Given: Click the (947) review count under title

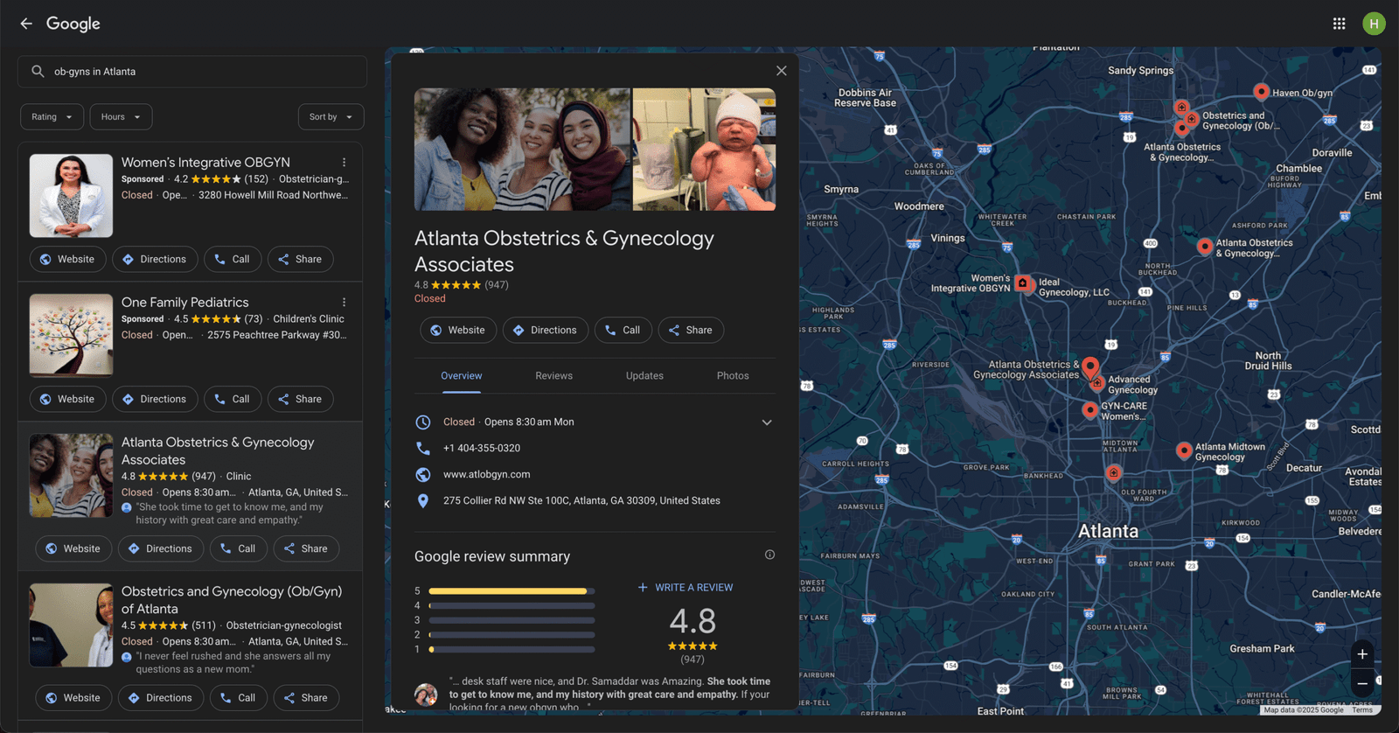Looking at the screenshot, I should (x=497, y=285).
